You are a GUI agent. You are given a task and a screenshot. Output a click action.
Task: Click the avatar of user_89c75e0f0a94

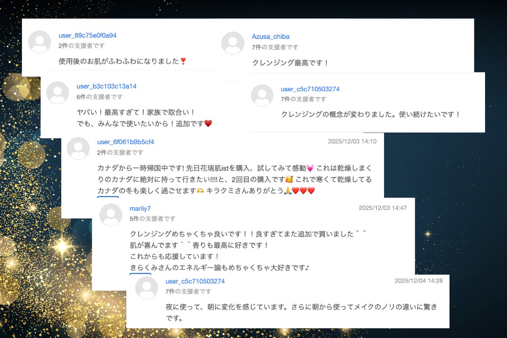point(40,41)
